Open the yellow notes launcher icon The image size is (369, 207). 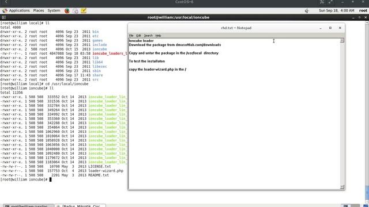(84, 10)
